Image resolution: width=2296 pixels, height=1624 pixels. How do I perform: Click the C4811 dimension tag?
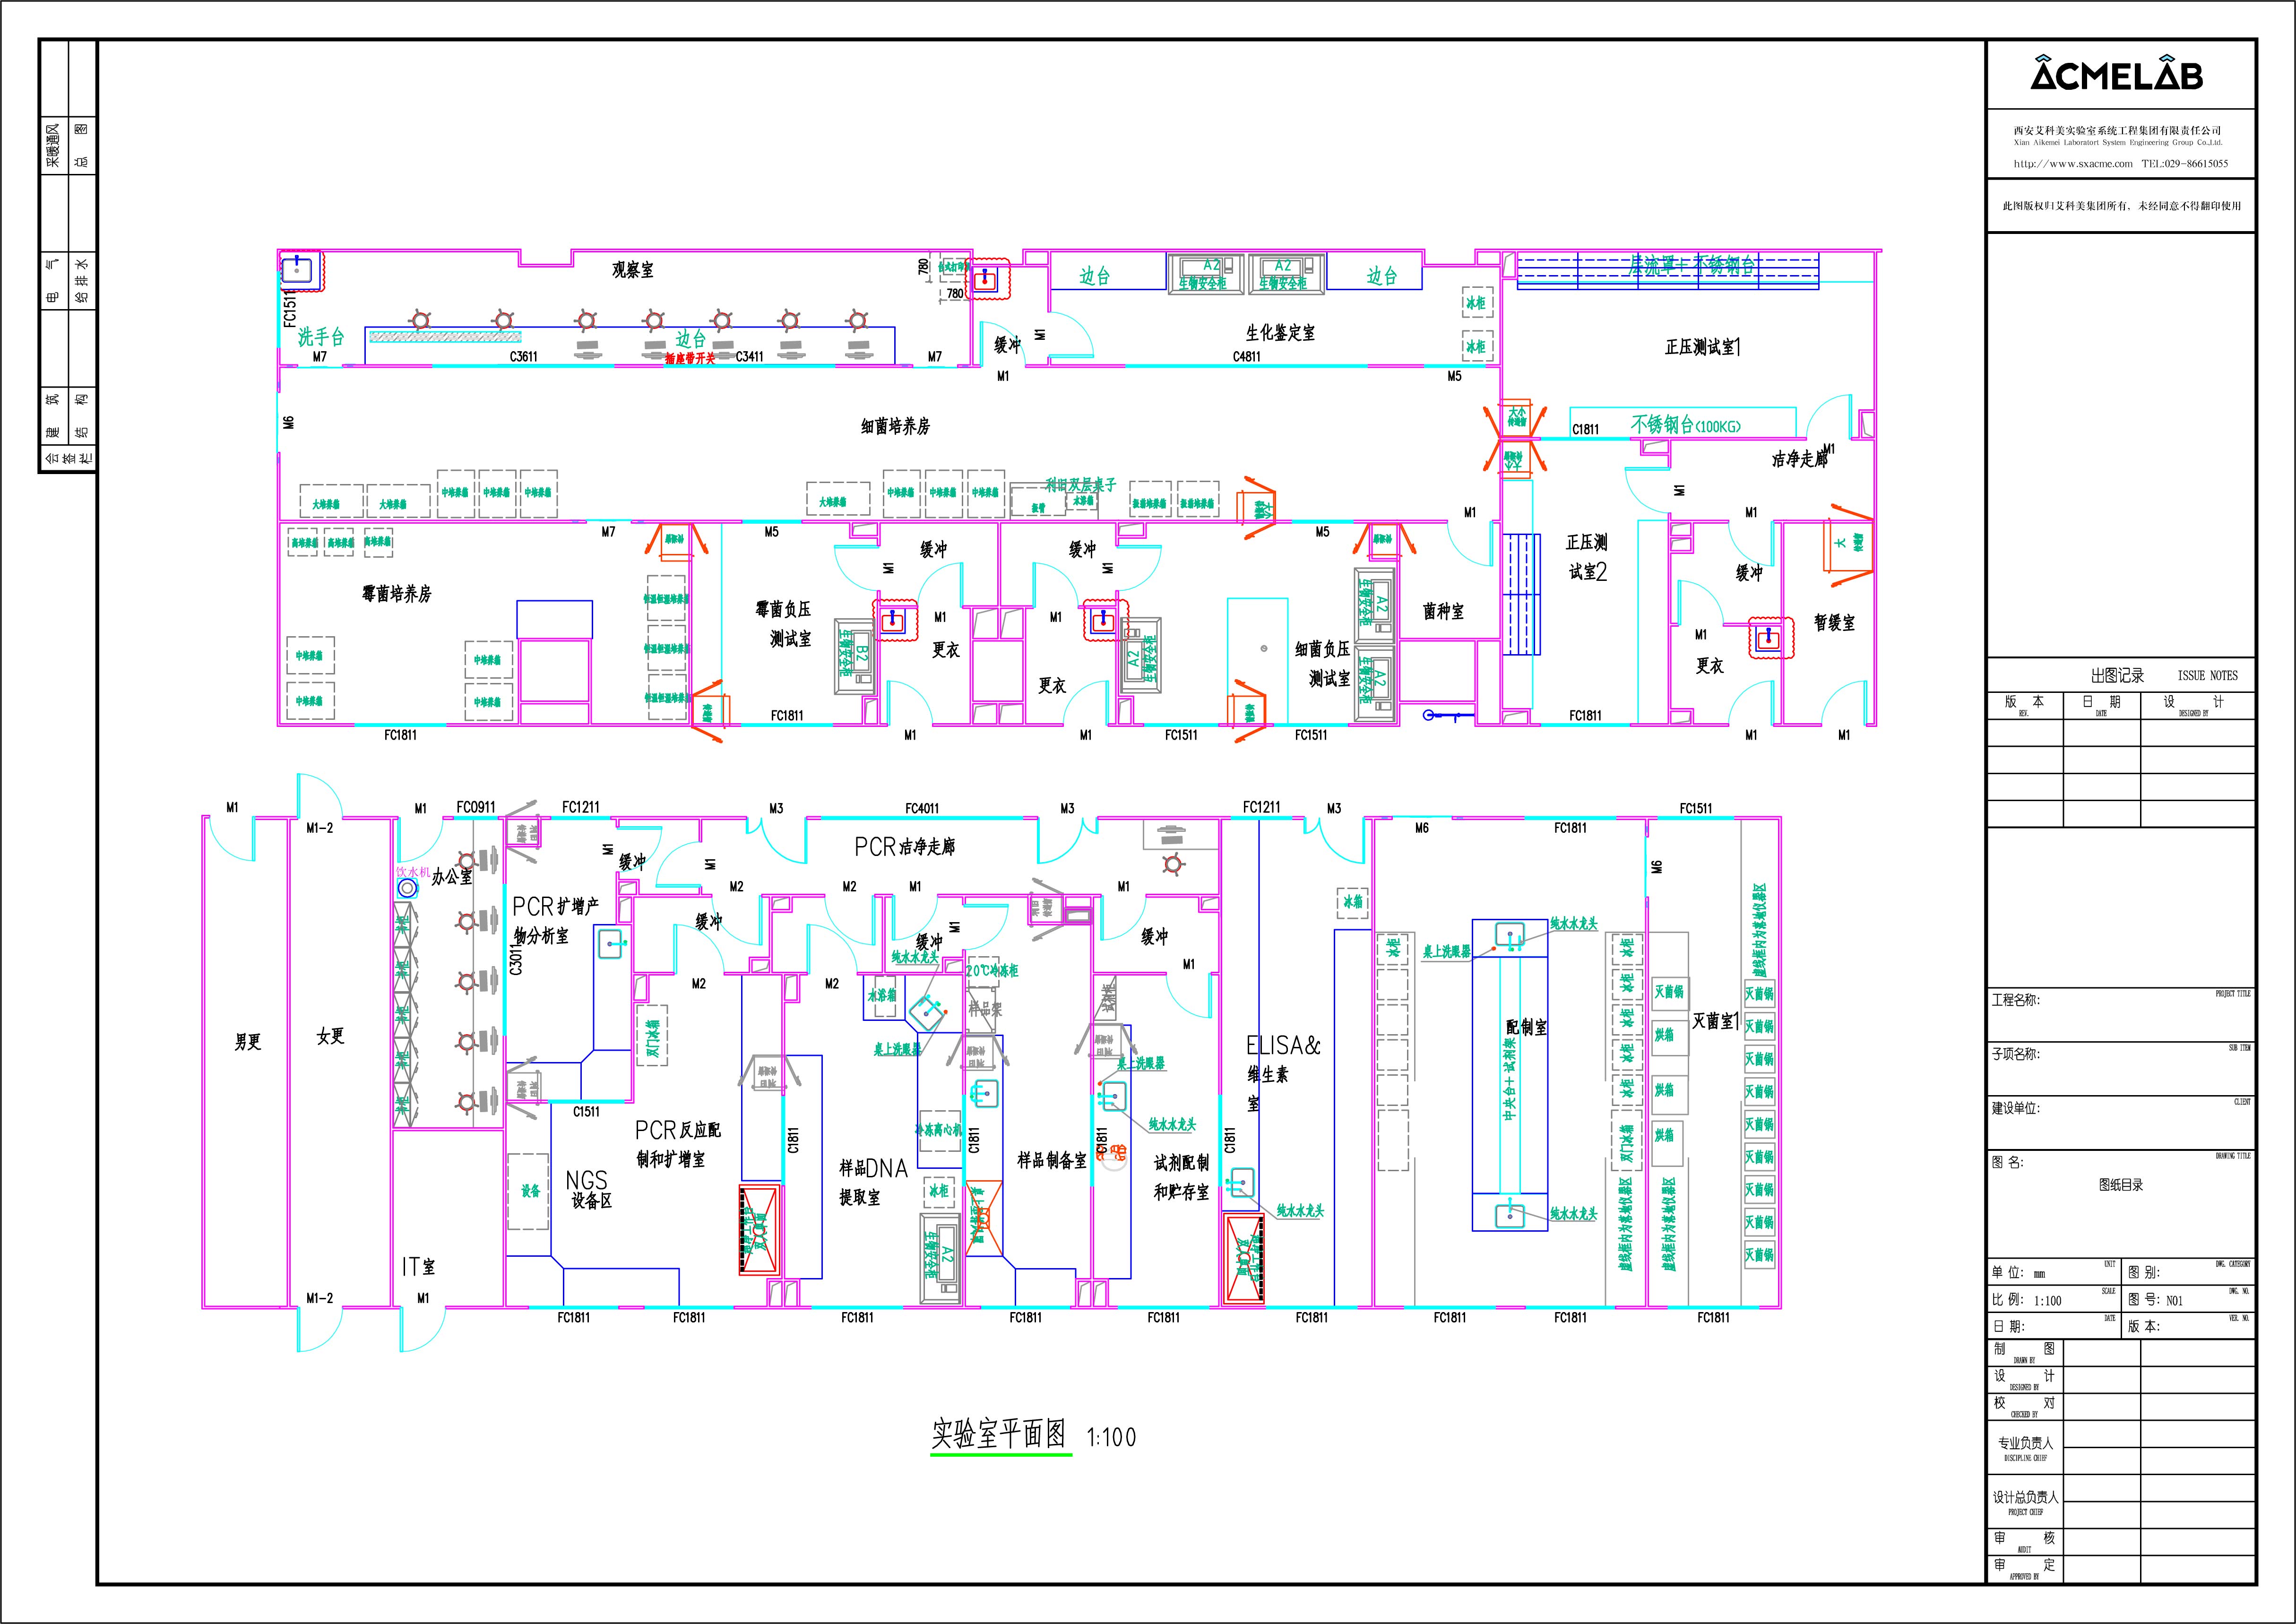point(1246,356)
